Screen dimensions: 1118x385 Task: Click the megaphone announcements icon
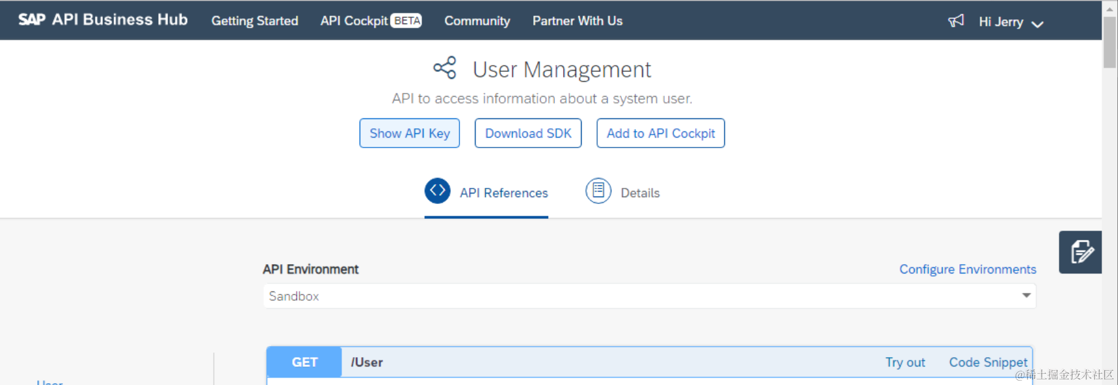(956, 21)
